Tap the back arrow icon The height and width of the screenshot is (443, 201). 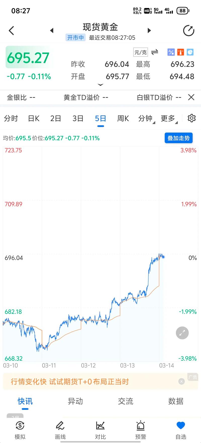(11, 31)
